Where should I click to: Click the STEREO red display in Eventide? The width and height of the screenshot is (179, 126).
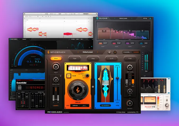[37, 88]
